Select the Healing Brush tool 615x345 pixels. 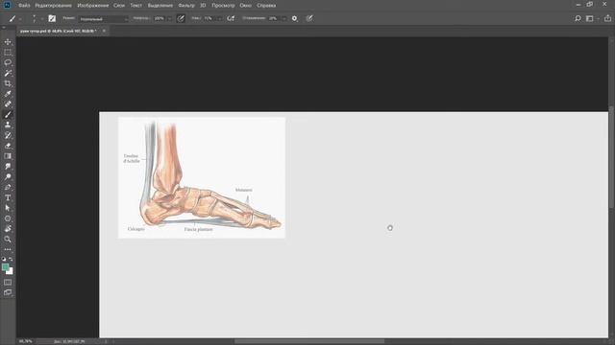(8, 104)
